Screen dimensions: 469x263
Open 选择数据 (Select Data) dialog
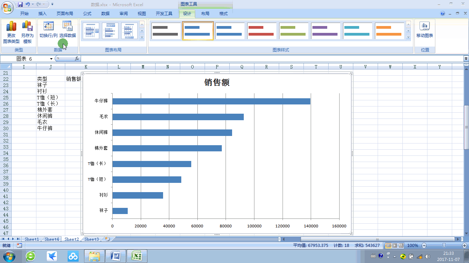coord(68,29)
